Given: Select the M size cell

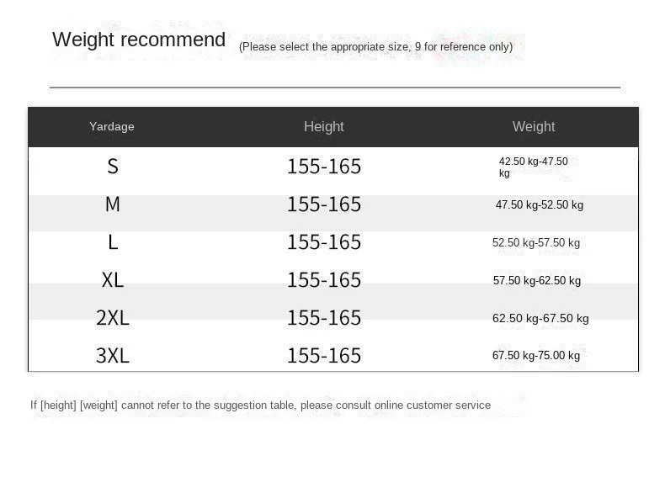Looking at the screenshot, I should pos(113,204).
